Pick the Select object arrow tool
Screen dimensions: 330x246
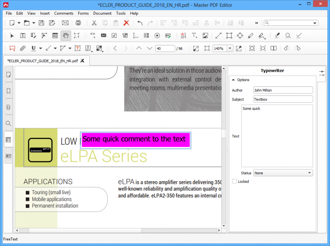tap(12, 36)
